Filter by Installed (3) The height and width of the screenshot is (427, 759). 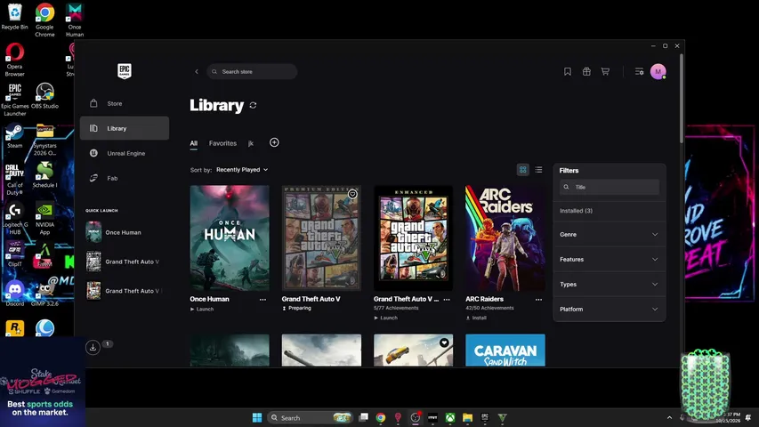576,211
